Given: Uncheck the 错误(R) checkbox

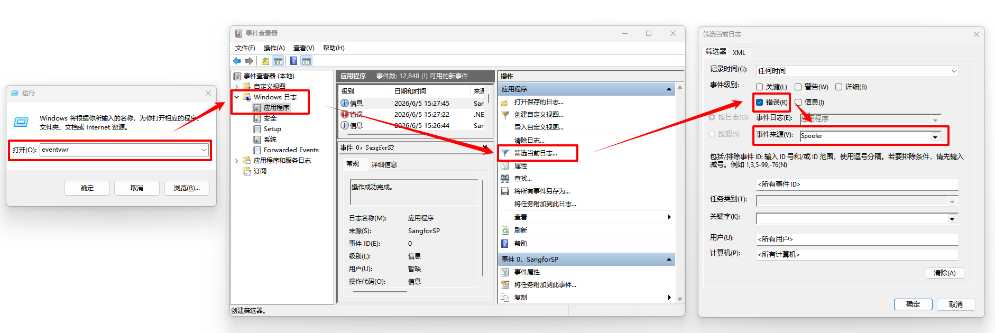Looking at the screenshot, I should (760, 103).
